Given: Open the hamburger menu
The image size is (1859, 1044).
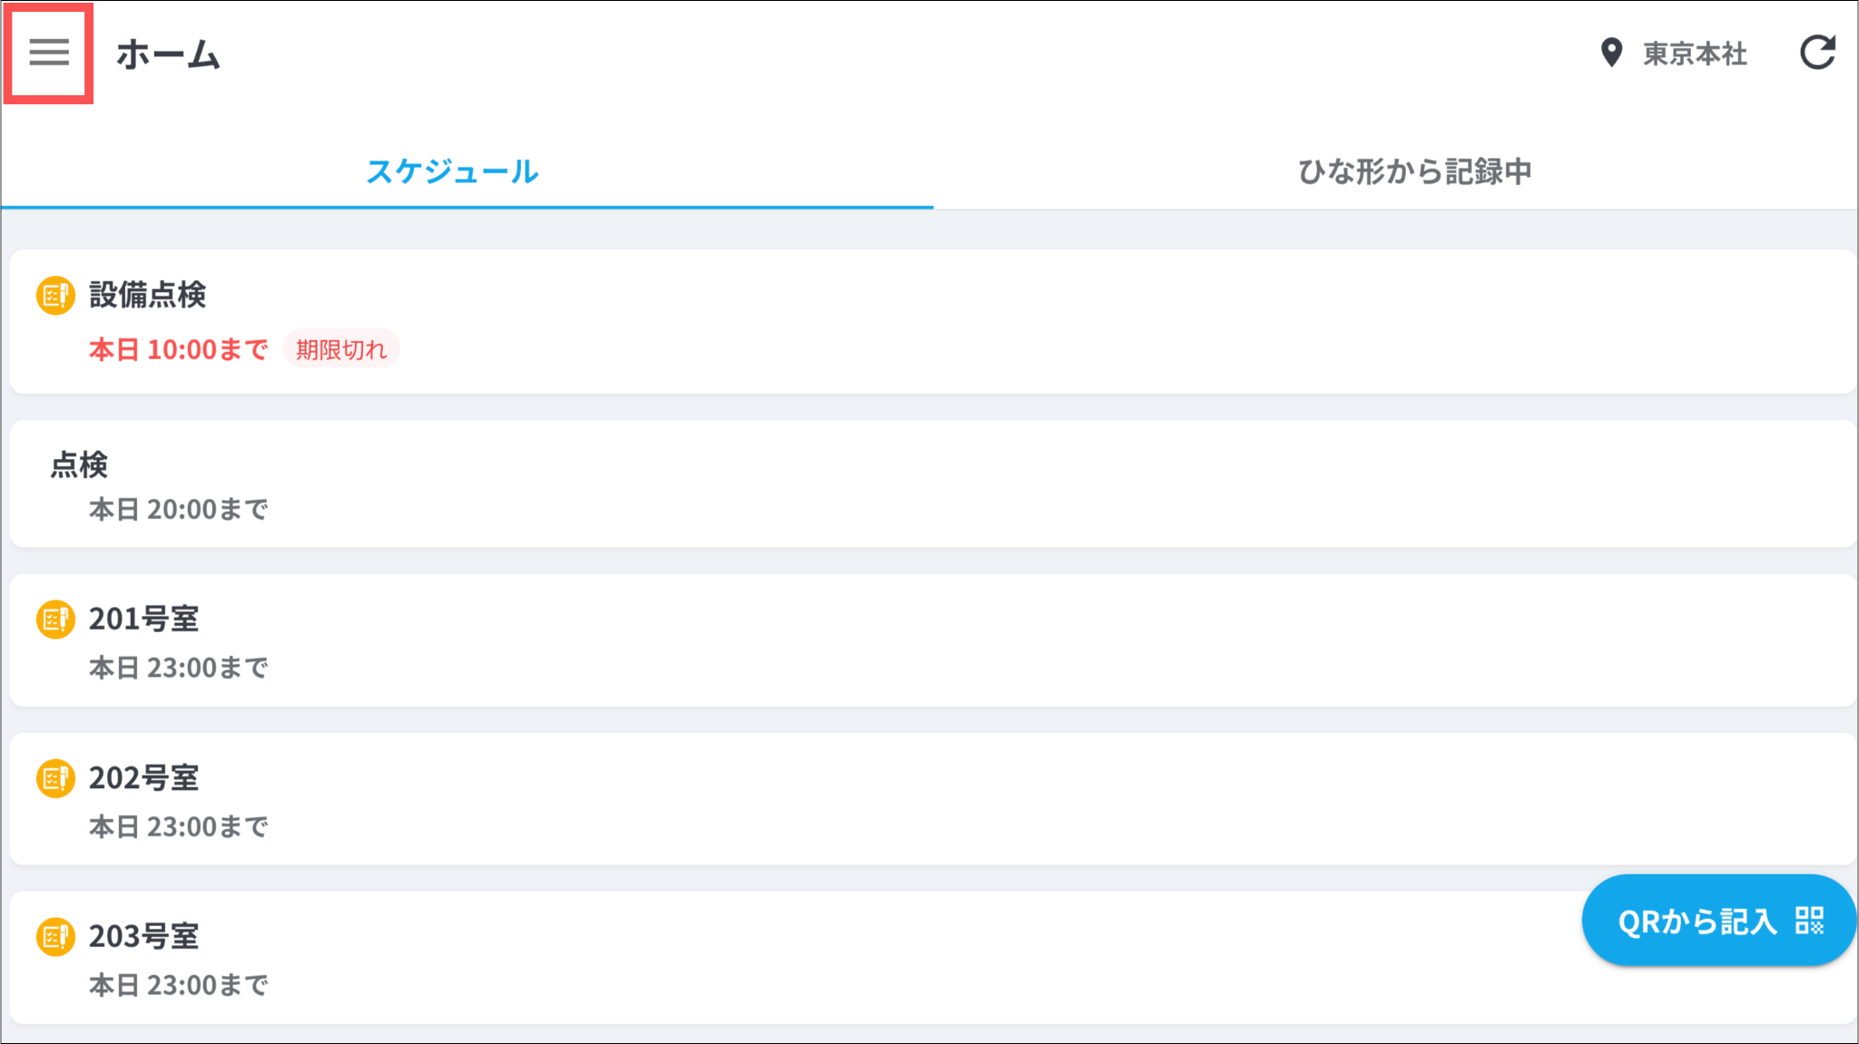Looking at the screenshot, I should 49,53.
